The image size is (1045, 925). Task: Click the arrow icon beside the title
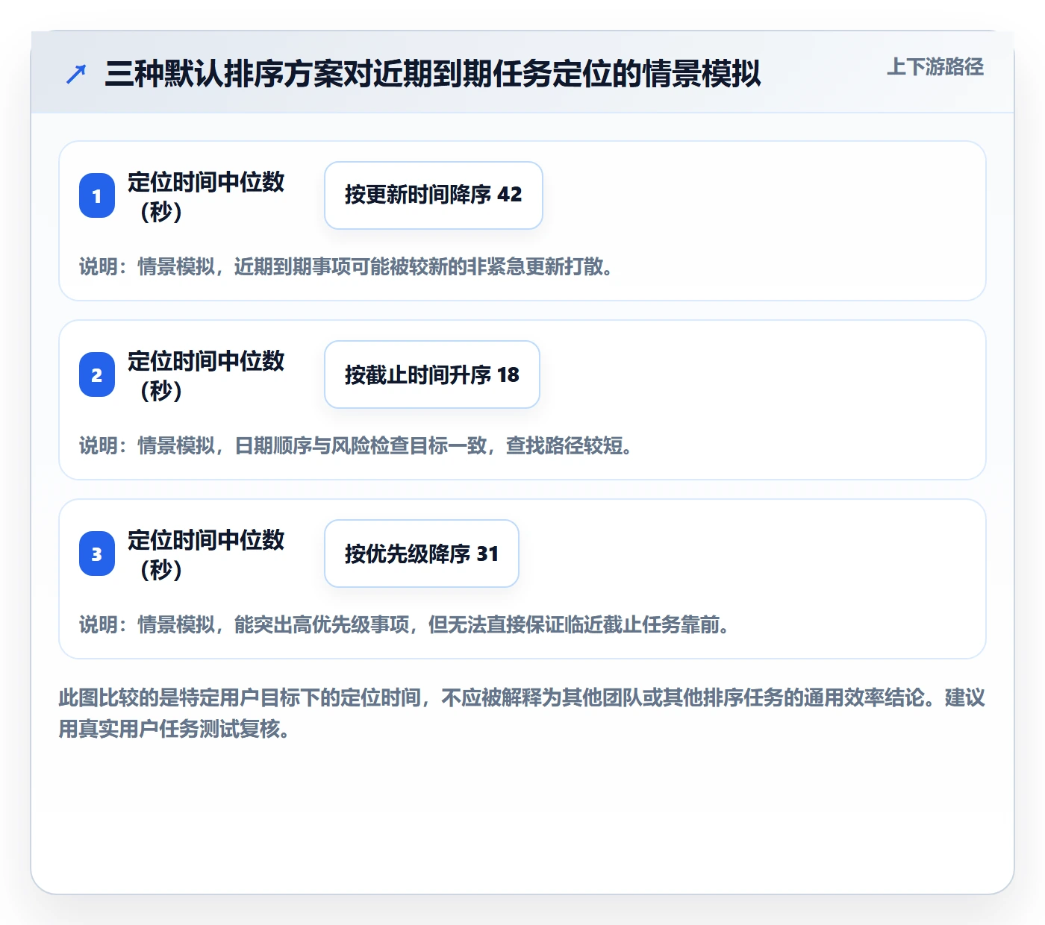(76, 74)
